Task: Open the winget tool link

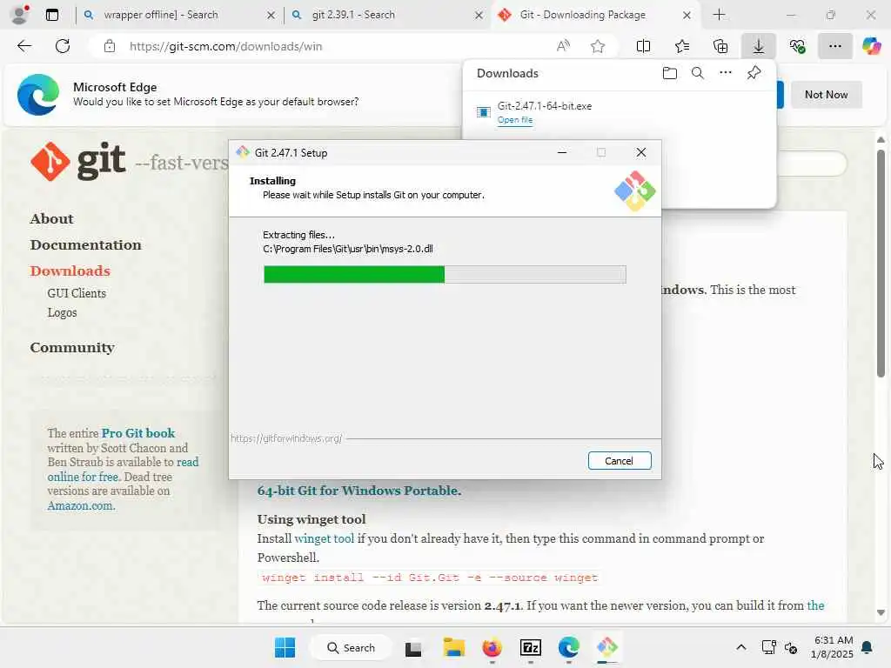Action: (324, 538)
